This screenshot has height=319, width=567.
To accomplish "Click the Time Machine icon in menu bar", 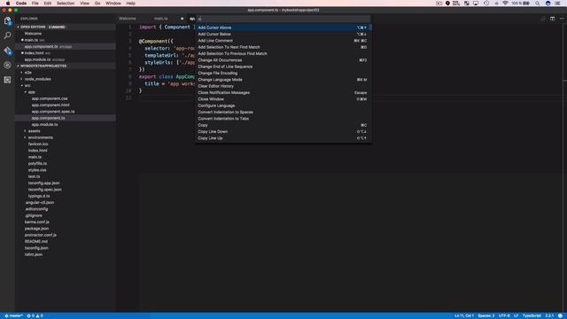I will click(486, 4).
